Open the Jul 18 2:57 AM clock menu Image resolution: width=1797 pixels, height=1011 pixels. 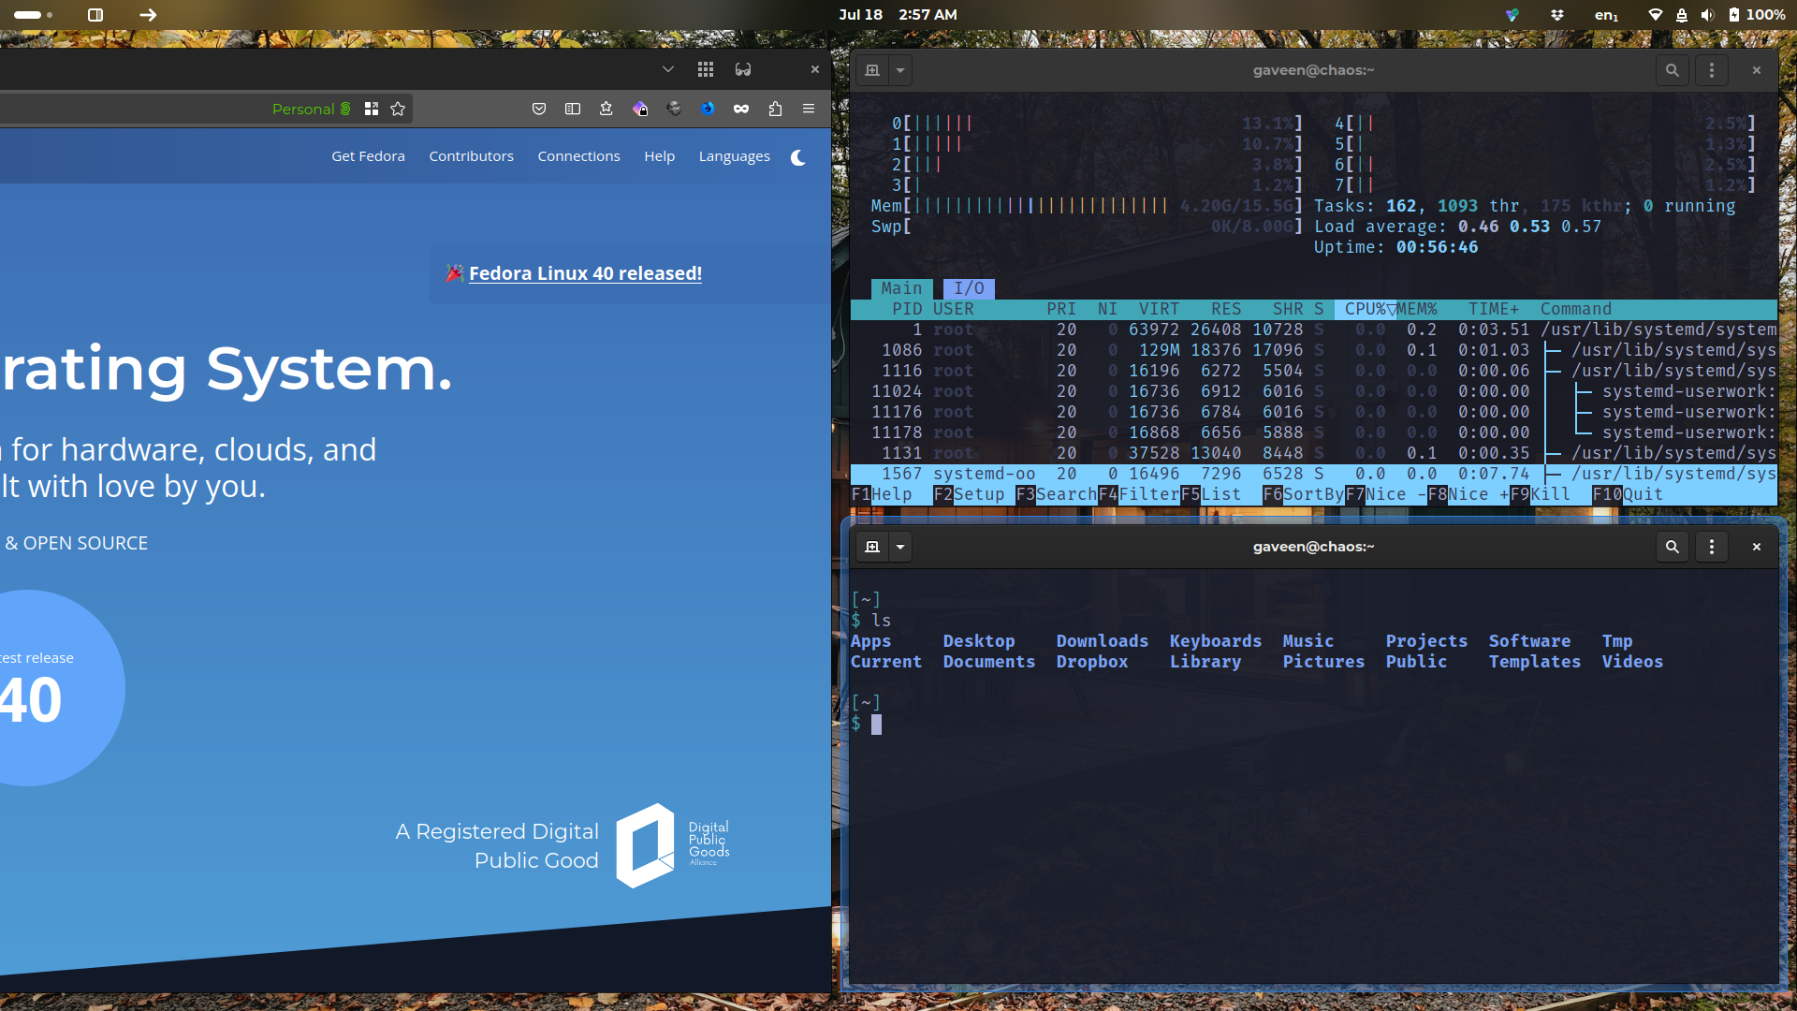pos(898,15)
